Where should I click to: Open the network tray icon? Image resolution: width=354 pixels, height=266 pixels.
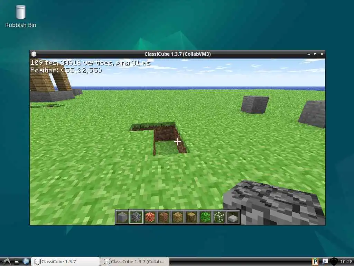tap(325, 261)
